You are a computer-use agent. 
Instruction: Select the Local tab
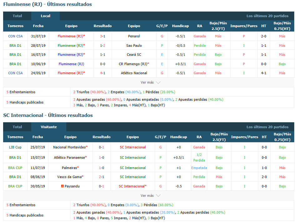tap(45, 16)
